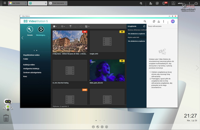The image size is (200, 130).
Task: Select second category page dot
Action: coord(37,50)
